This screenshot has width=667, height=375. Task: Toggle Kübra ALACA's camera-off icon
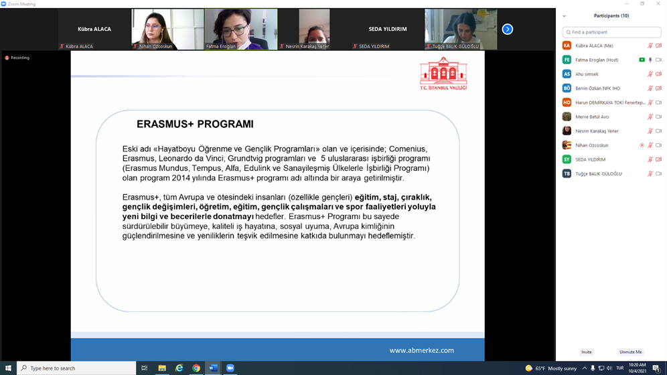[x=659, y=46]
